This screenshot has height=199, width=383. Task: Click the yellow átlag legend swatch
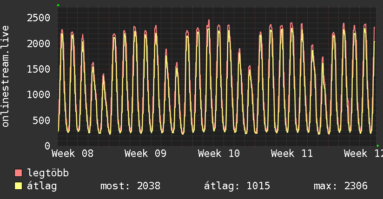pos(18,186)
